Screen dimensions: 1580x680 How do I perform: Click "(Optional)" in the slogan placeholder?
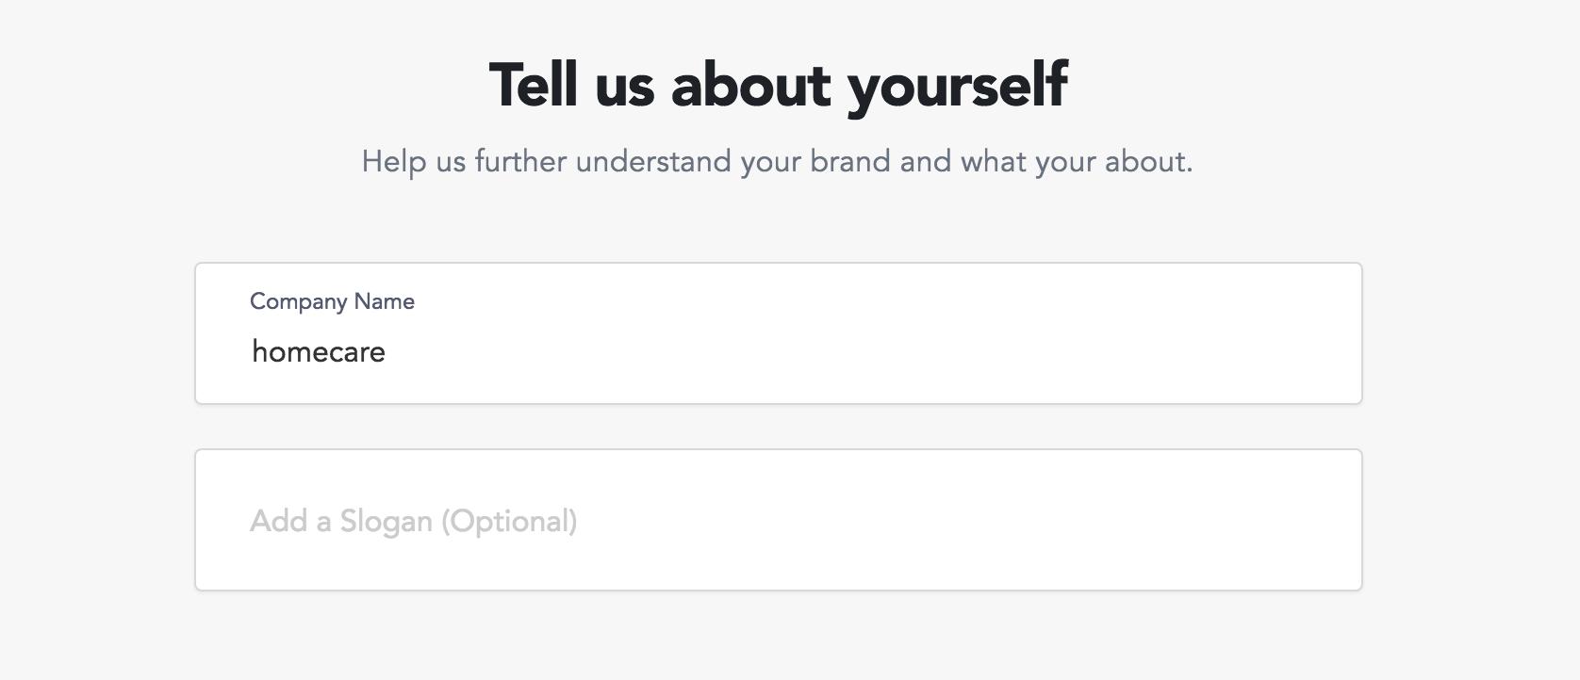pyautogui.click(x=509, y=521)
